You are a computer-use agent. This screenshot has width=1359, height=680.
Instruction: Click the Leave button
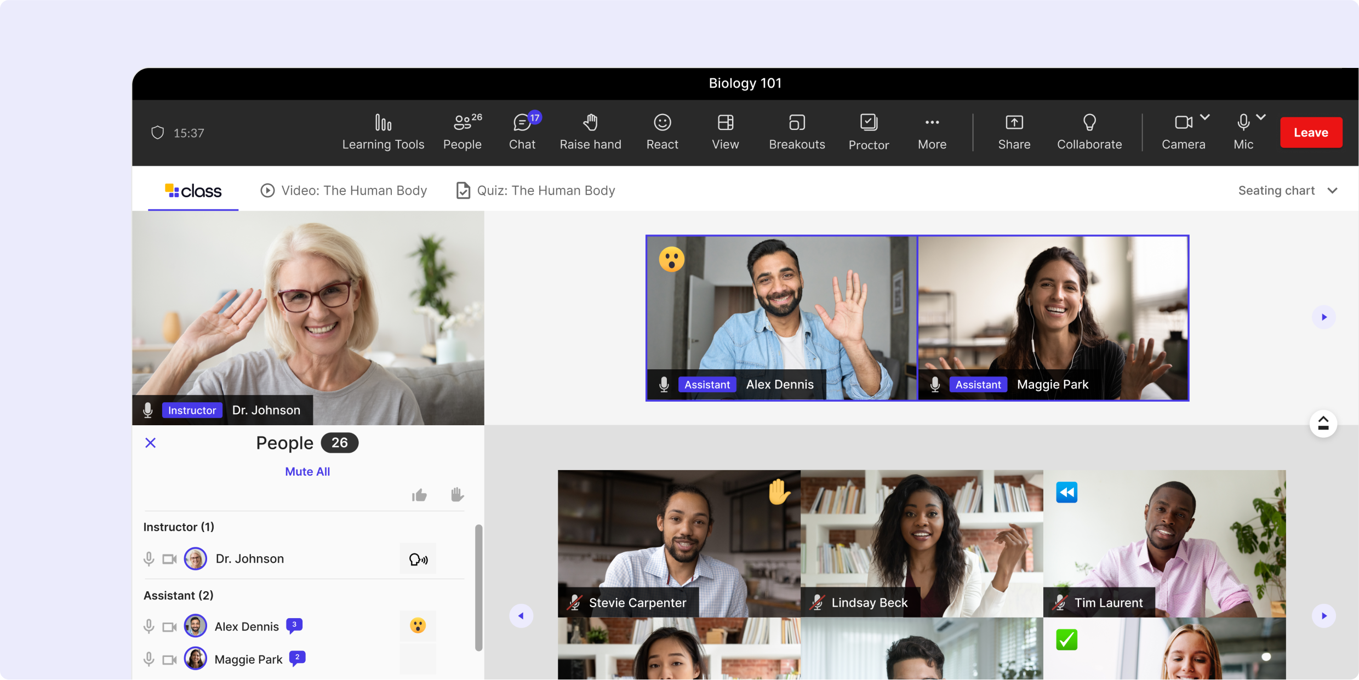(x=1311, y=132)
